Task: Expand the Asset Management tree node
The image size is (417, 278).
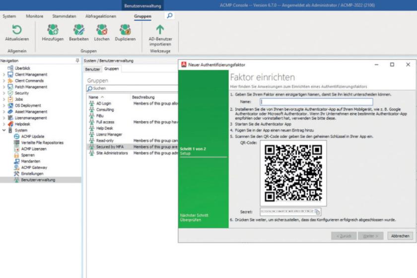Action: 4,112
